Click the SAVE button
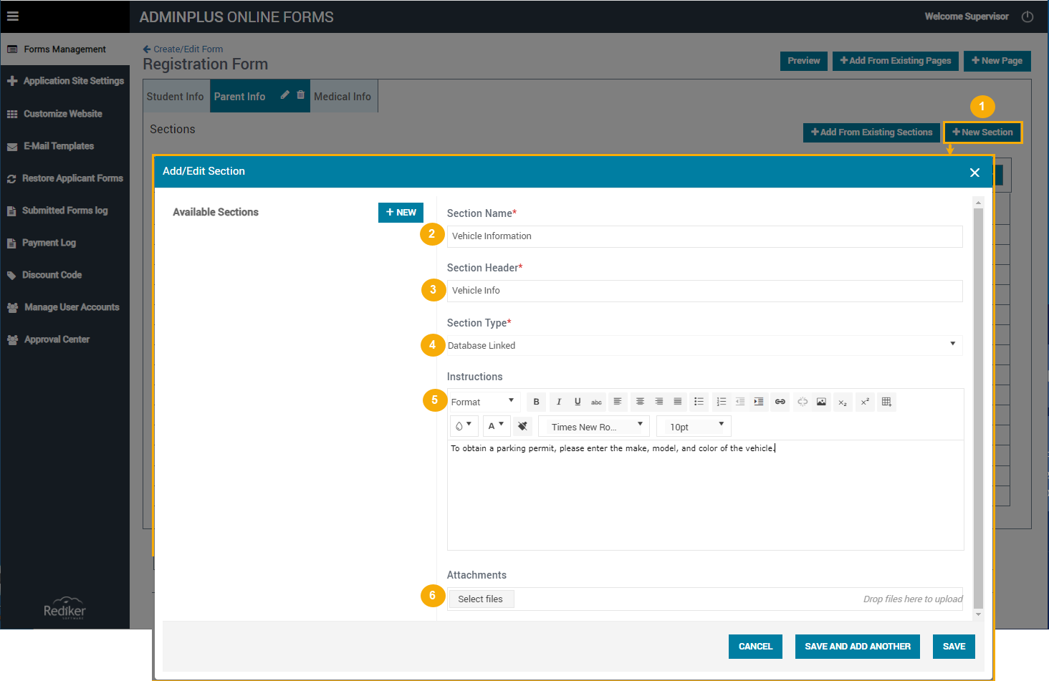 (954, 647)
